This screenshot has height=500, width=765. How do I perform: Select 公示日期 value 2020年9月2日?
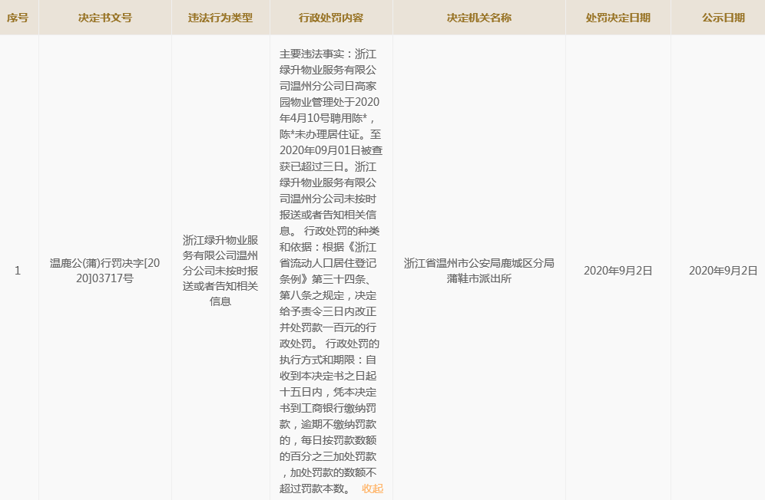[724, 271]
